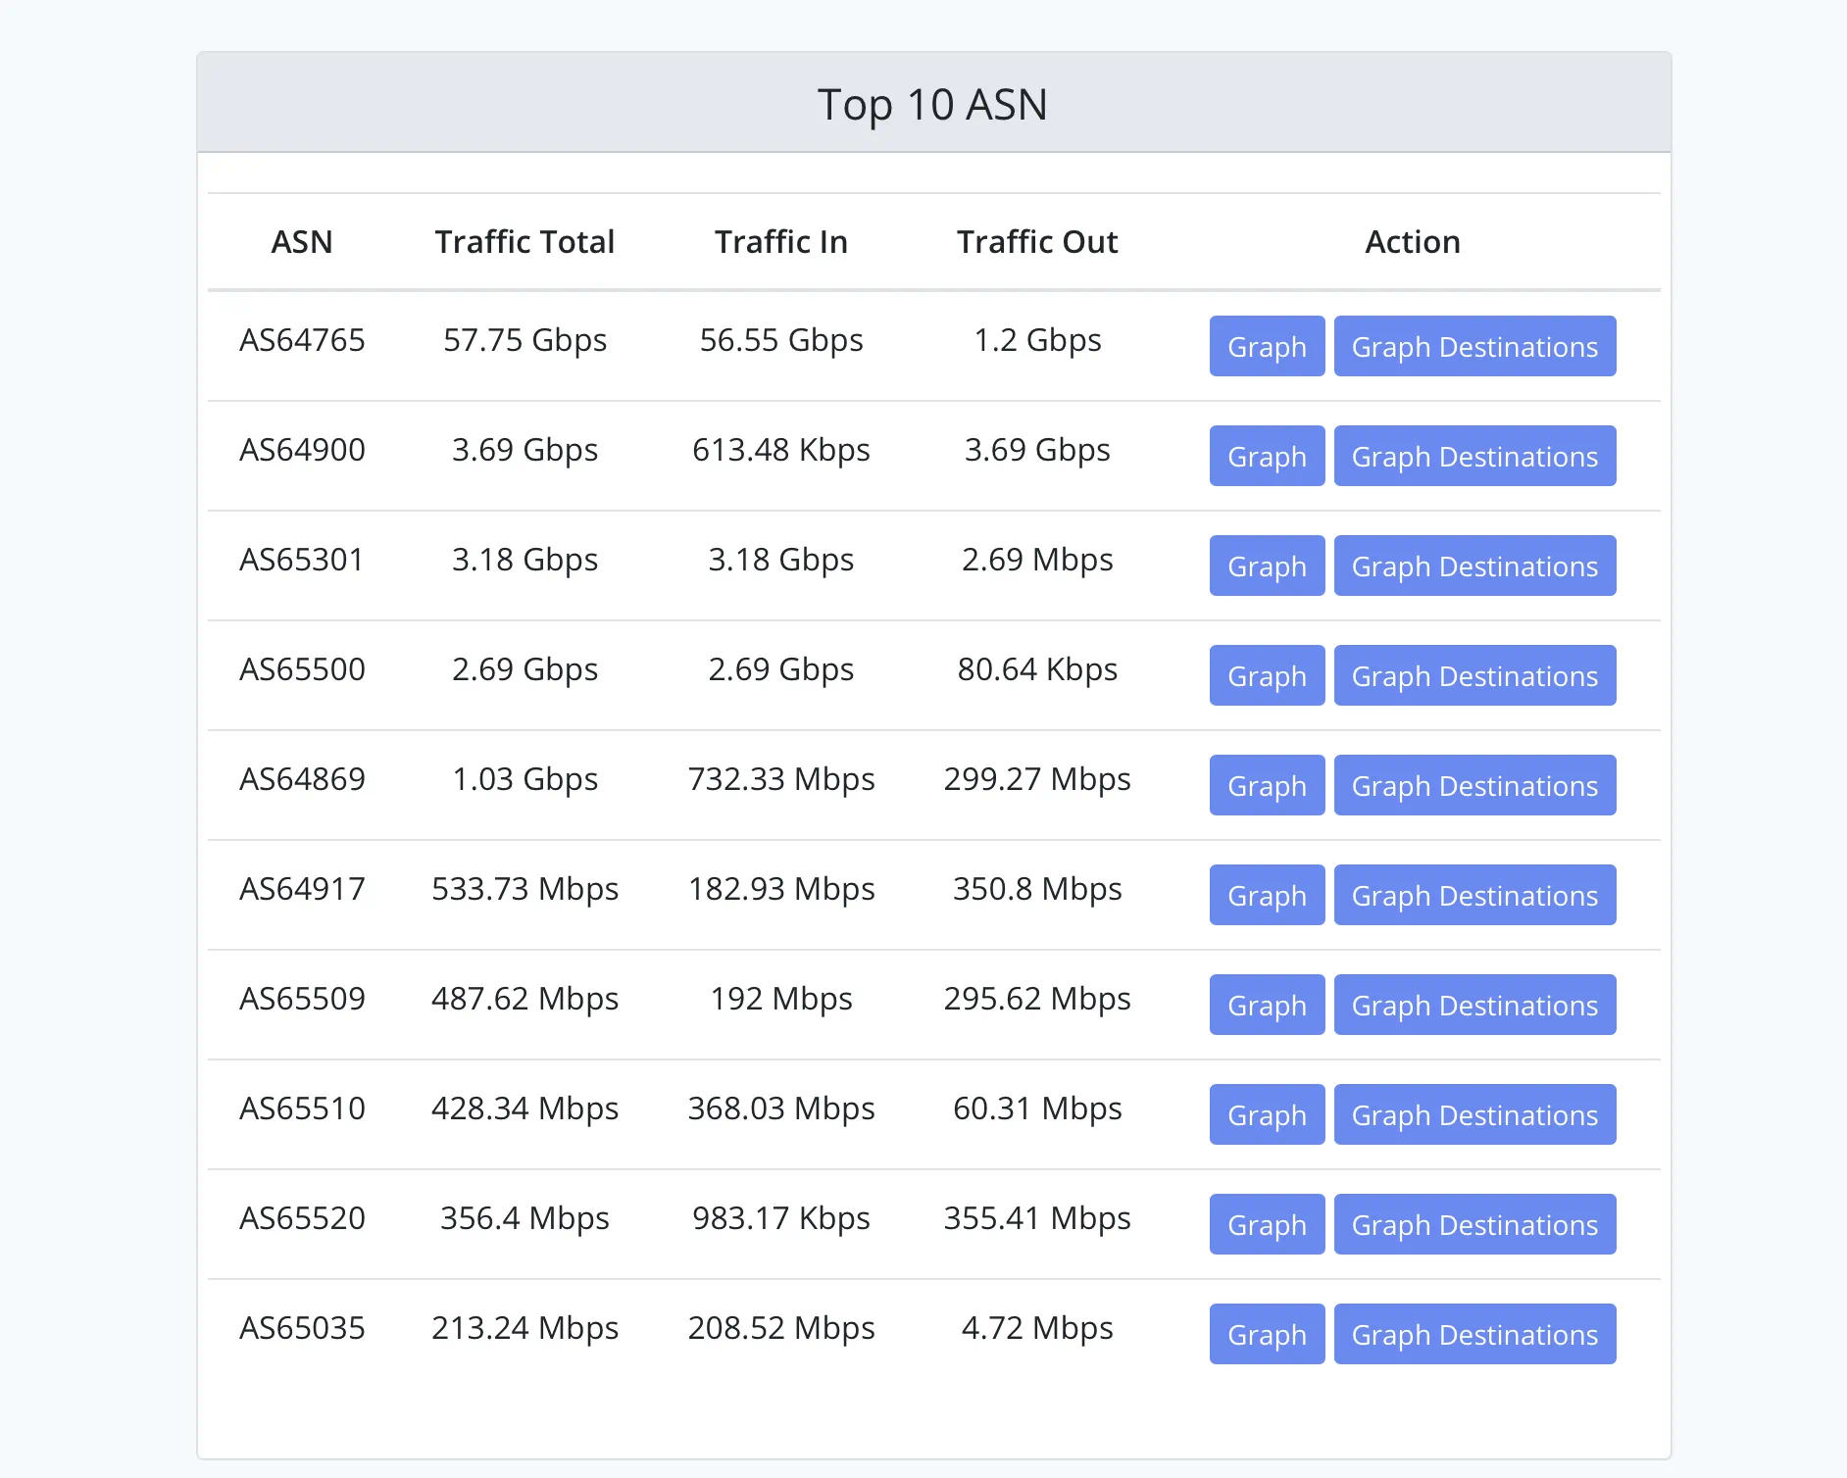The image size is (1847, 1478).
Task: Open Graph Destinations for AS65520
Action: point(1474,1224)
